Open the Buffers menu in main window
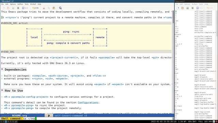218x123 pixels. [x=20, y=4]
